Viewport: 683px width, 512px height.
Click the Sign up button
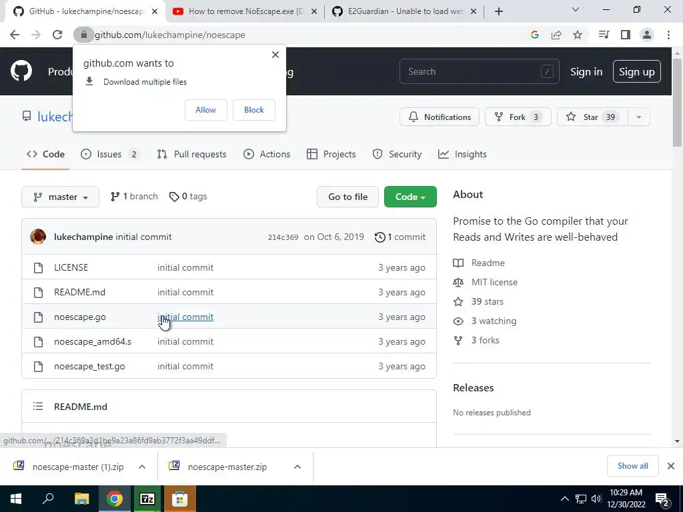(636, 71)
